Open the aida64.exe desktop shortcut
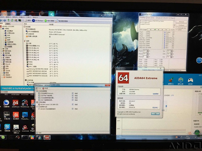202x151 pixels. pyautogui.click(x=16, y=104)
